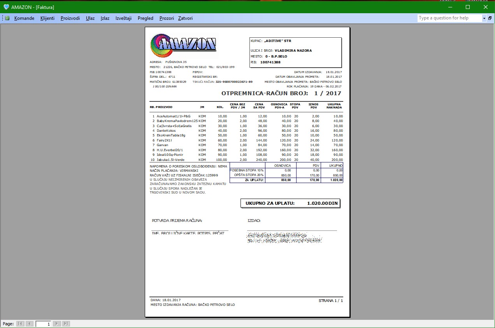The image size is (495, 328).
Task: Open the Prozori menu
Action: pos(167,18)
